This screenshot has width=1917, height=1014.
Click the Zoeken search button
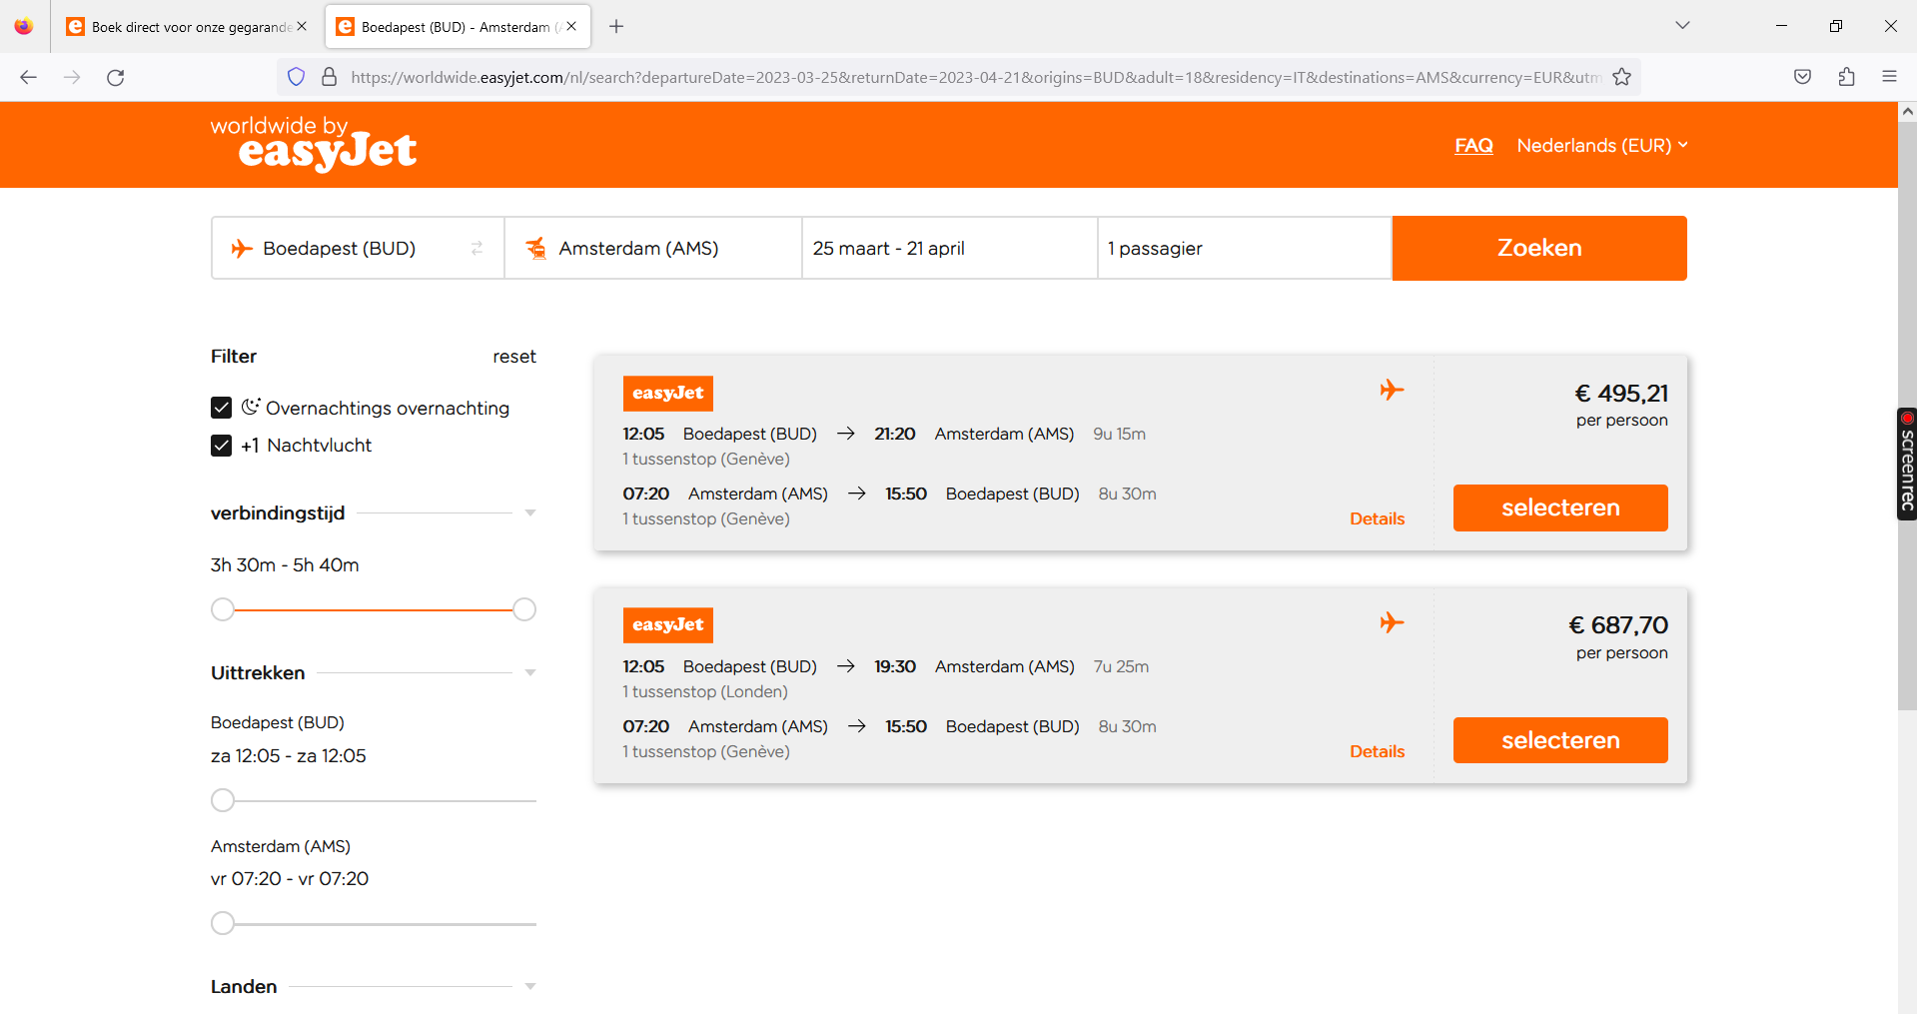pos(1538,248)
